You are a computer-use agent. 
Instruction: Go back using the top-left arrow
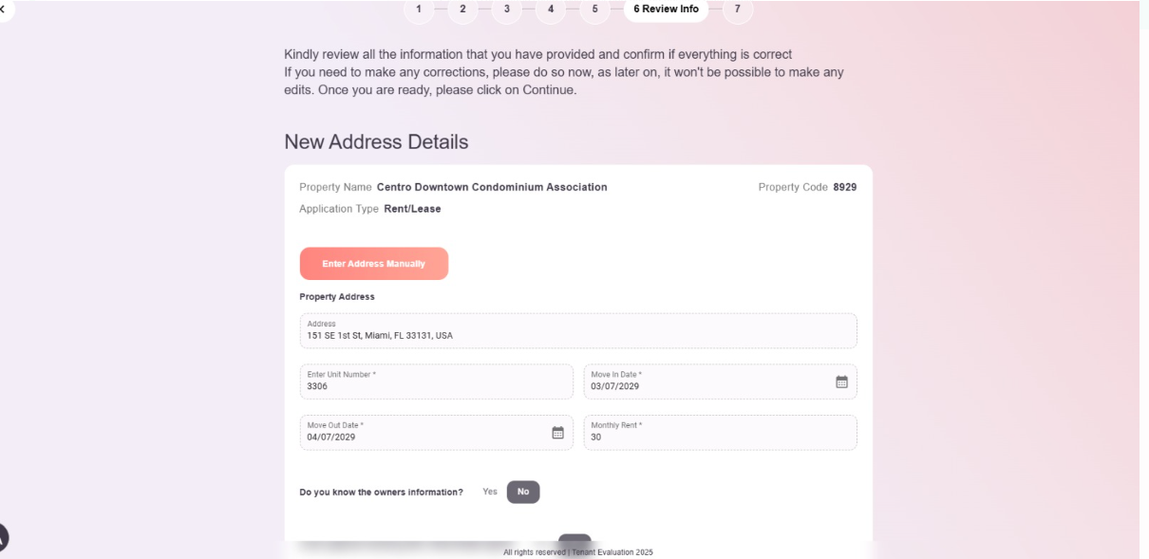pos(4,9)
